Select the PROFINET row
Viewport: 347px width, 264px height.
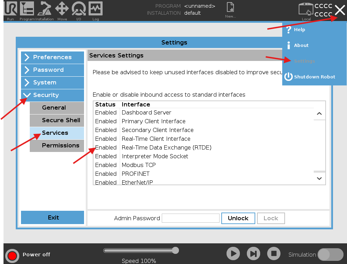coord(203,174)
